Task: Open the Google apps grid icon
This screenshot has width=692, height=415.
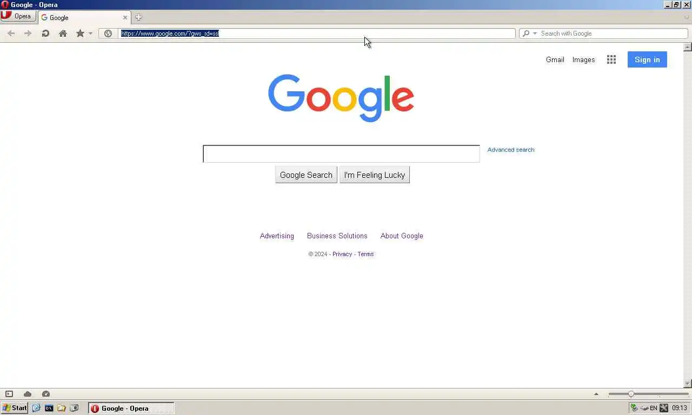Action: tap(611, 60)
